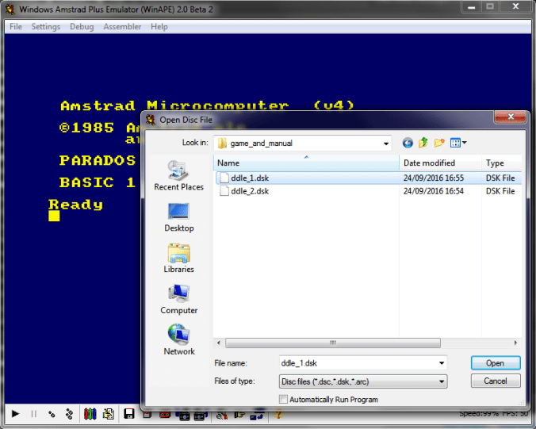Click the ddle_1.dsk file icon
This screenshot has height=429, width=536.
point(224,178)
